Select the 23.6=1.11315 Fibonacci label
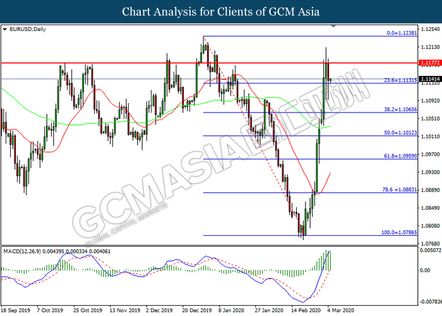Viewport: 442px width, 316px height. [400, 80]
